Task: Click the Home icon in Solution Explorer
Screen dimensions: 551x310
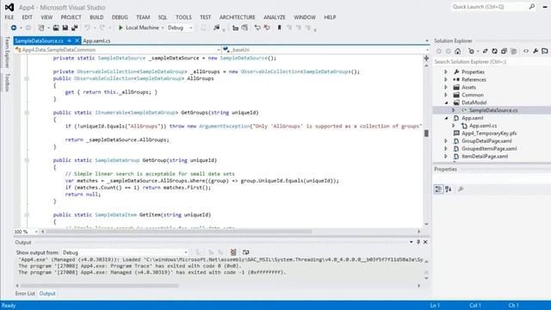Action: click(x=457, y=52)
